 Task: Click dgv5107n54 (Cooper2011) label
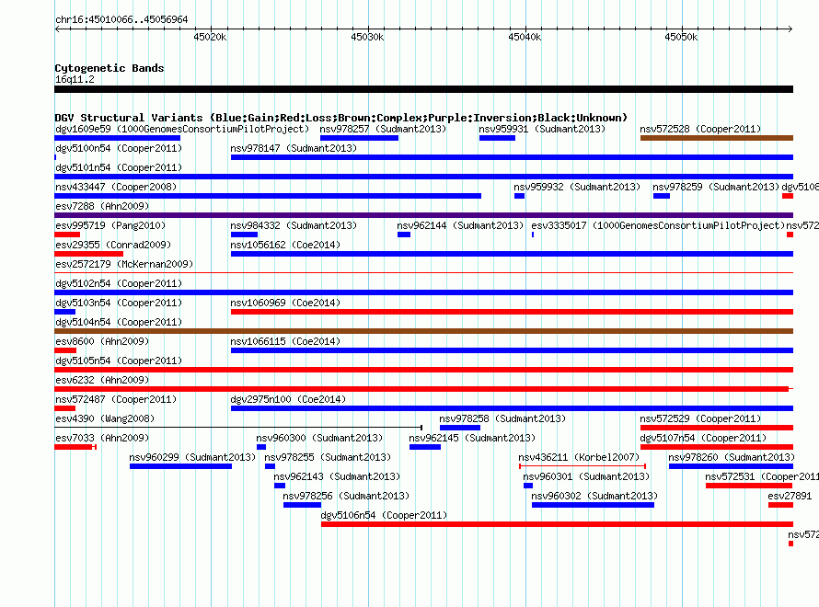point(703,438)
